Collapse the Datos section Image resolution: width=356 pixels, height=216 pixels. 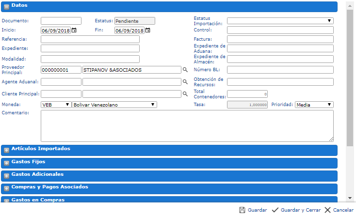[x=7, y=6]
